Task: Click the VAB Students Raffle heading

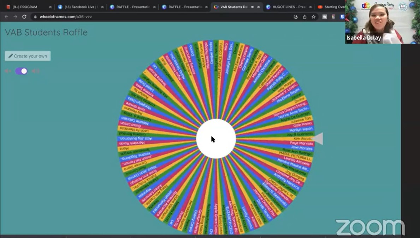Action: (46, 33)
